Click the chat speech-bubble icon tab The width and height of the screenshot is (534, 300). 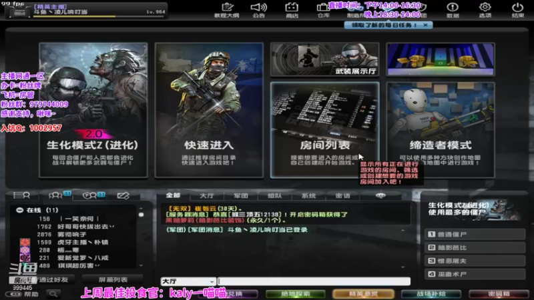(380, 195)
